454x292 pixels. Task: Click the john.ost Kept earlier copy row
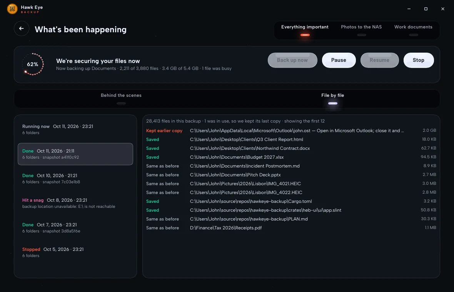point(291,131)
